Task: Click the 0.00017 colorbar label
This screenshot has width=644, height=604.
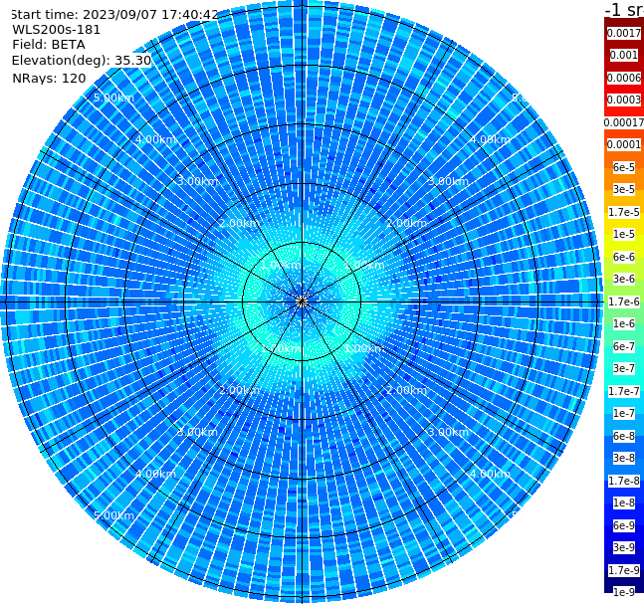Action: [x=624, y=122]
